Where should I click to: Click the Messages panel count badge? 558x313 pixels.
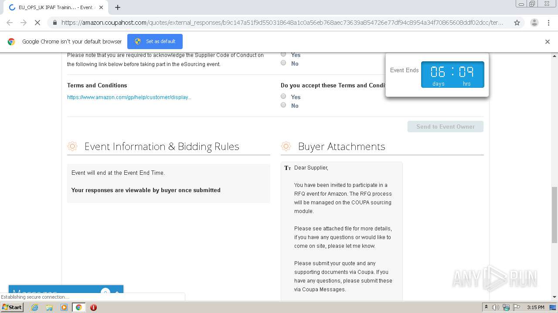click(x=105, y=292)
